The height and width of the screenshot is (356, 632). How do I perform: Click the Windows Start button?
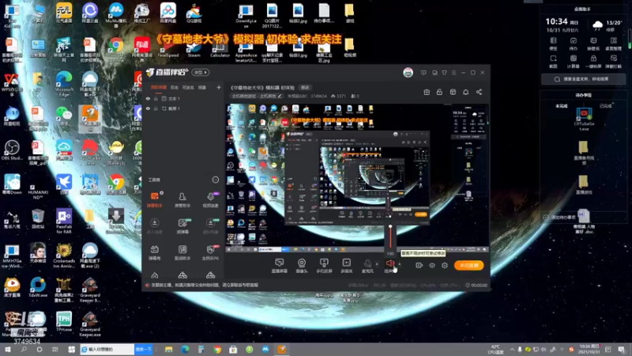tap(8, 349)
